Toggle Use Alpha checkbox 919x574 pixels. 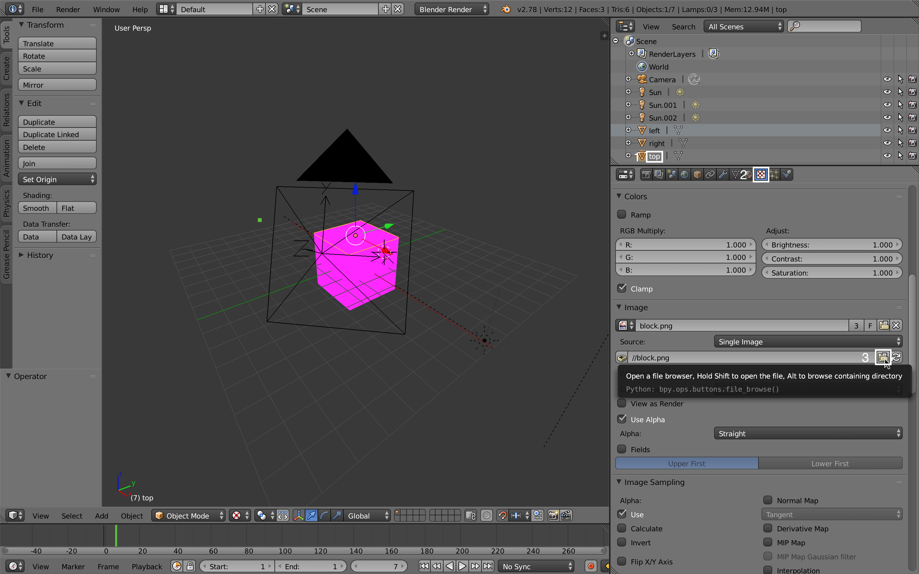622,419
